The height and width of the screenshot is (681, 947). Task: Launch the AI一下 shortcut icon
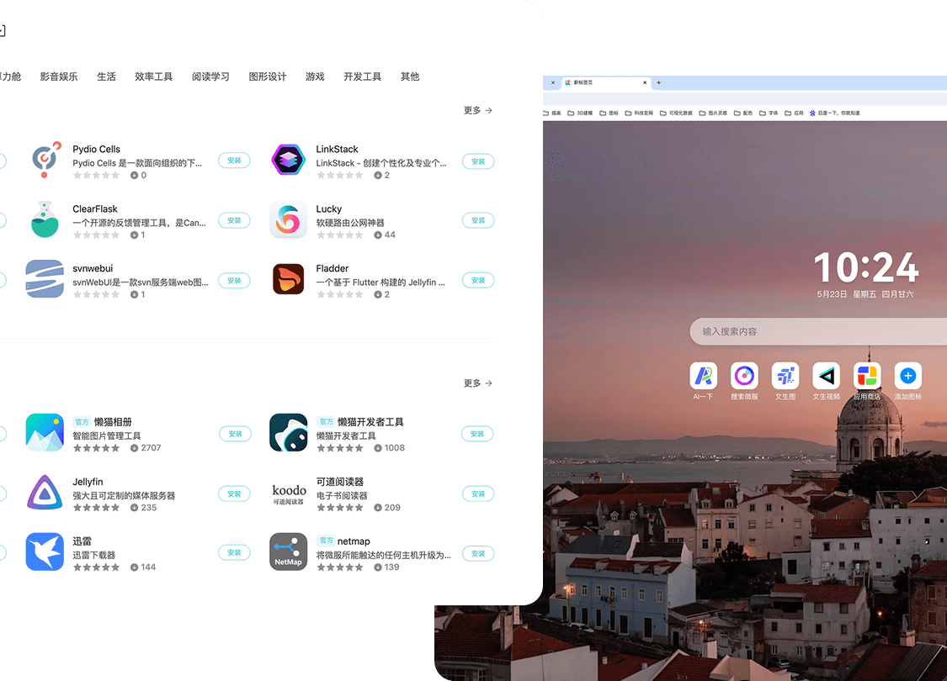tap(703, 376)
